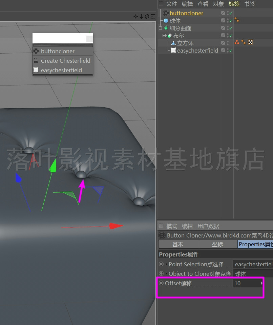Toggle the active view maximize icon
The image size is (273, 325).
coord(153,16)
